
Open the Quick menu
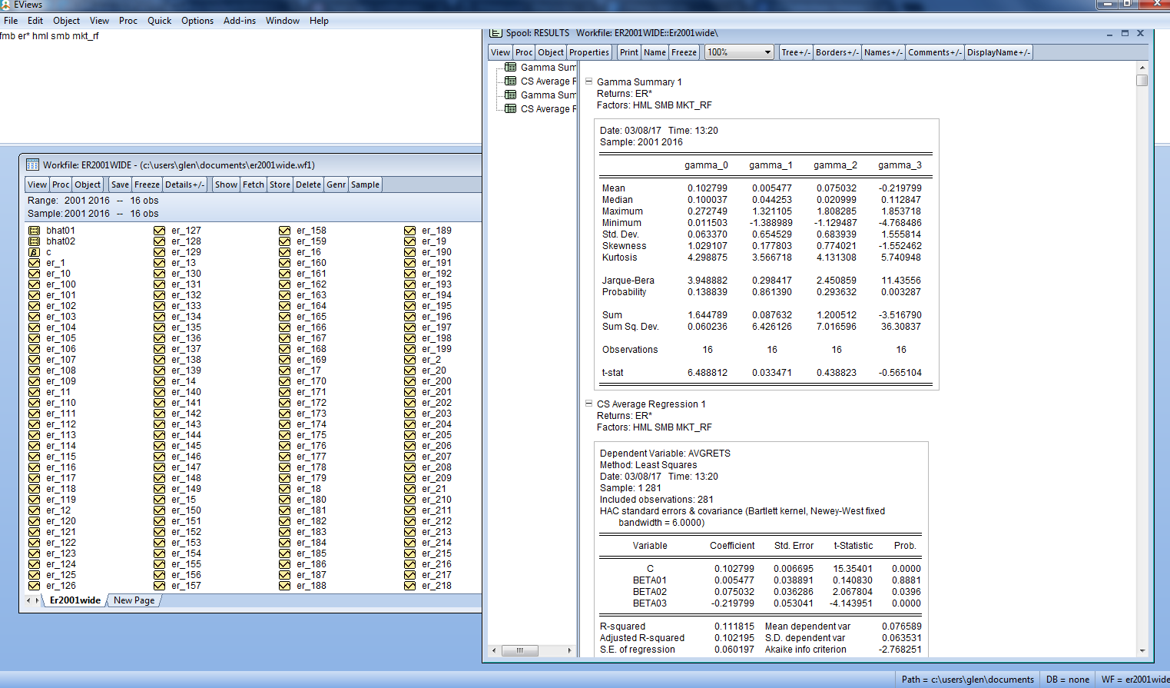pyautogui.click(x=160, y=21)
